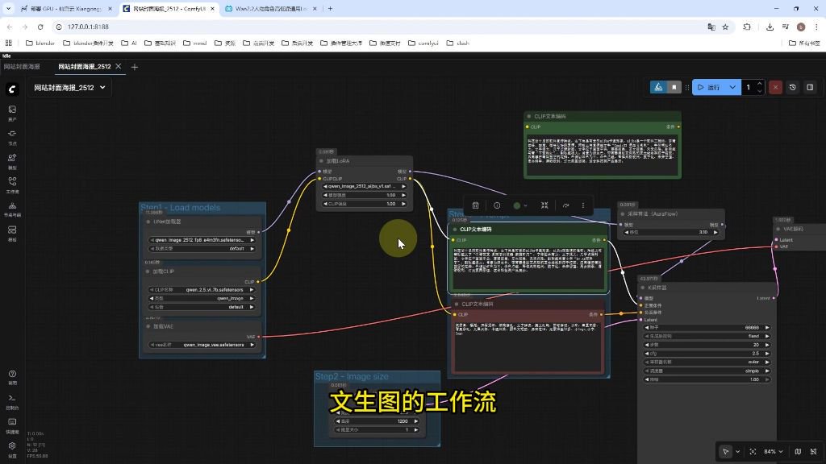Click the 采样算法 AuraFlow shift value field

pyautogui.click(x=670, y=232)
